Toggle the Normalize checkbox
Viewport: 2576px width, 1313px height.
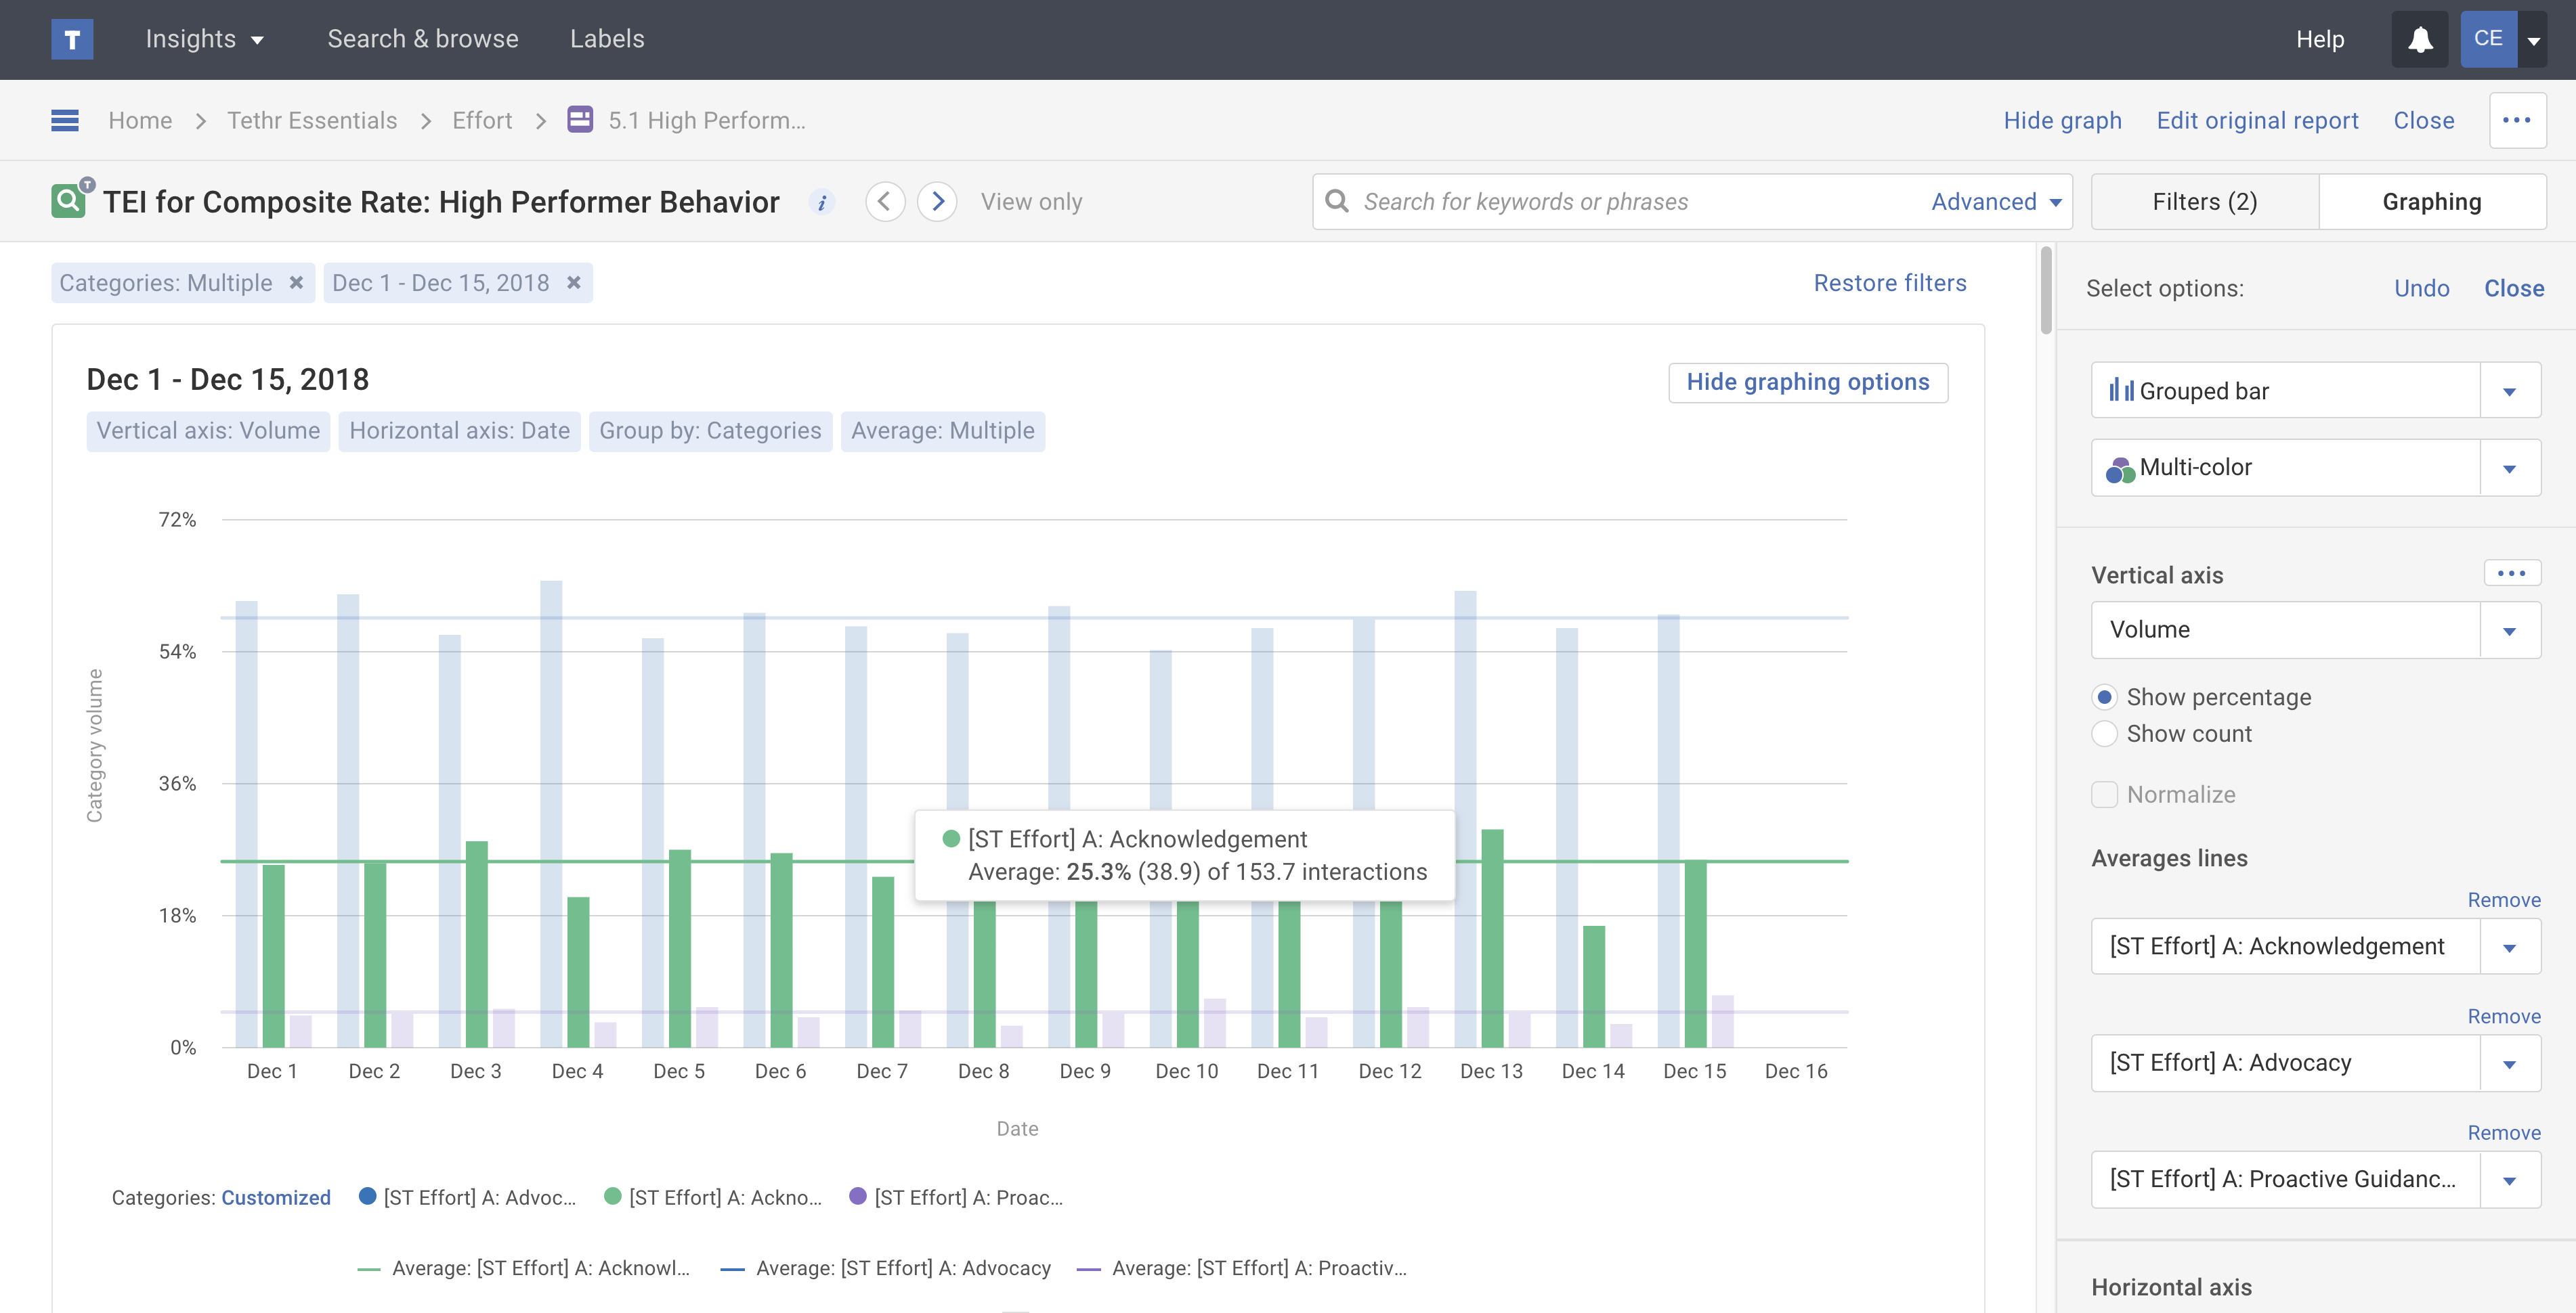[2105, 795]
